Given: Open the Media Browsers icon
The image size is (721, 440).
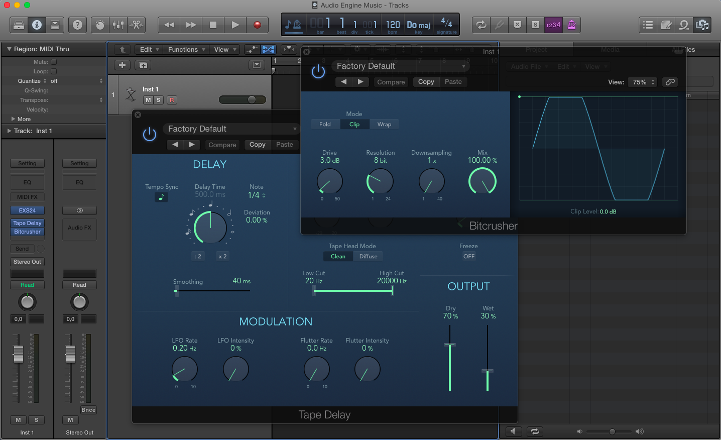Looking at the screenshot, I should pos(702,25).
